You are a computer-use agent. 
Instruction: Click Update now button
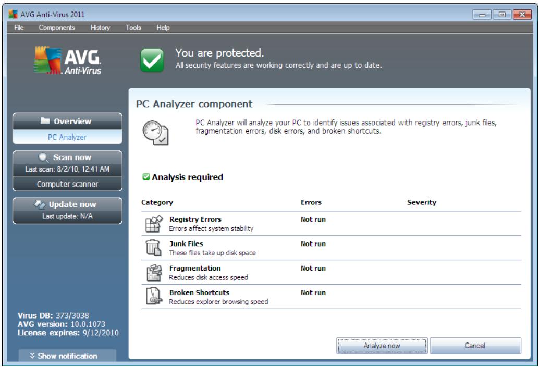tap(67, 210)
